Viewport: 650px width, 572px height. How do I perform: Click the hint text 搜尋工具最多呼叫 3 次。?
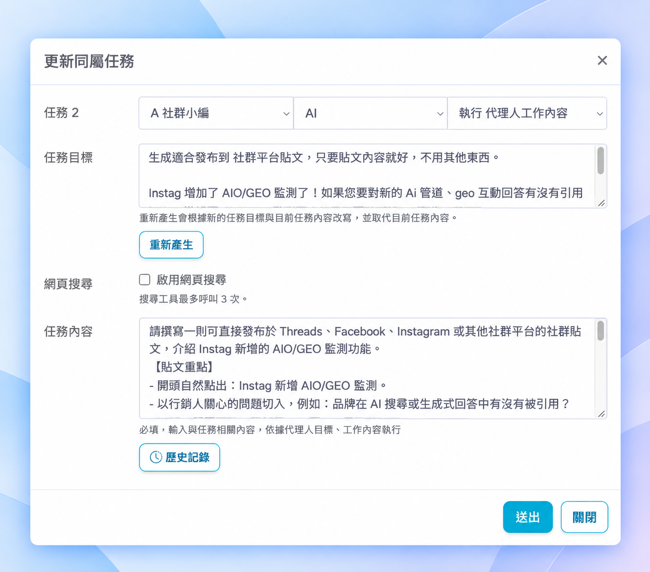click(x=194, y=299)
